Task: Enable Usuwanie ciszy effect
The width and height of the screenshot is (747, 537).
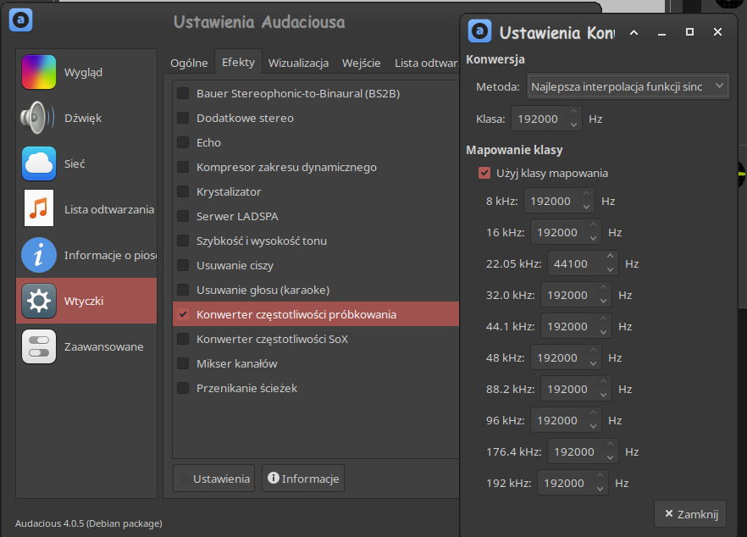Action: (x=183, y=265)
